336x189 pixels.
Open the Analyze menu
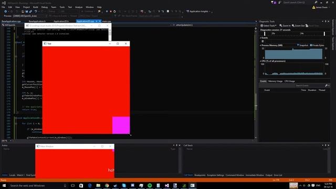(79, 7)
